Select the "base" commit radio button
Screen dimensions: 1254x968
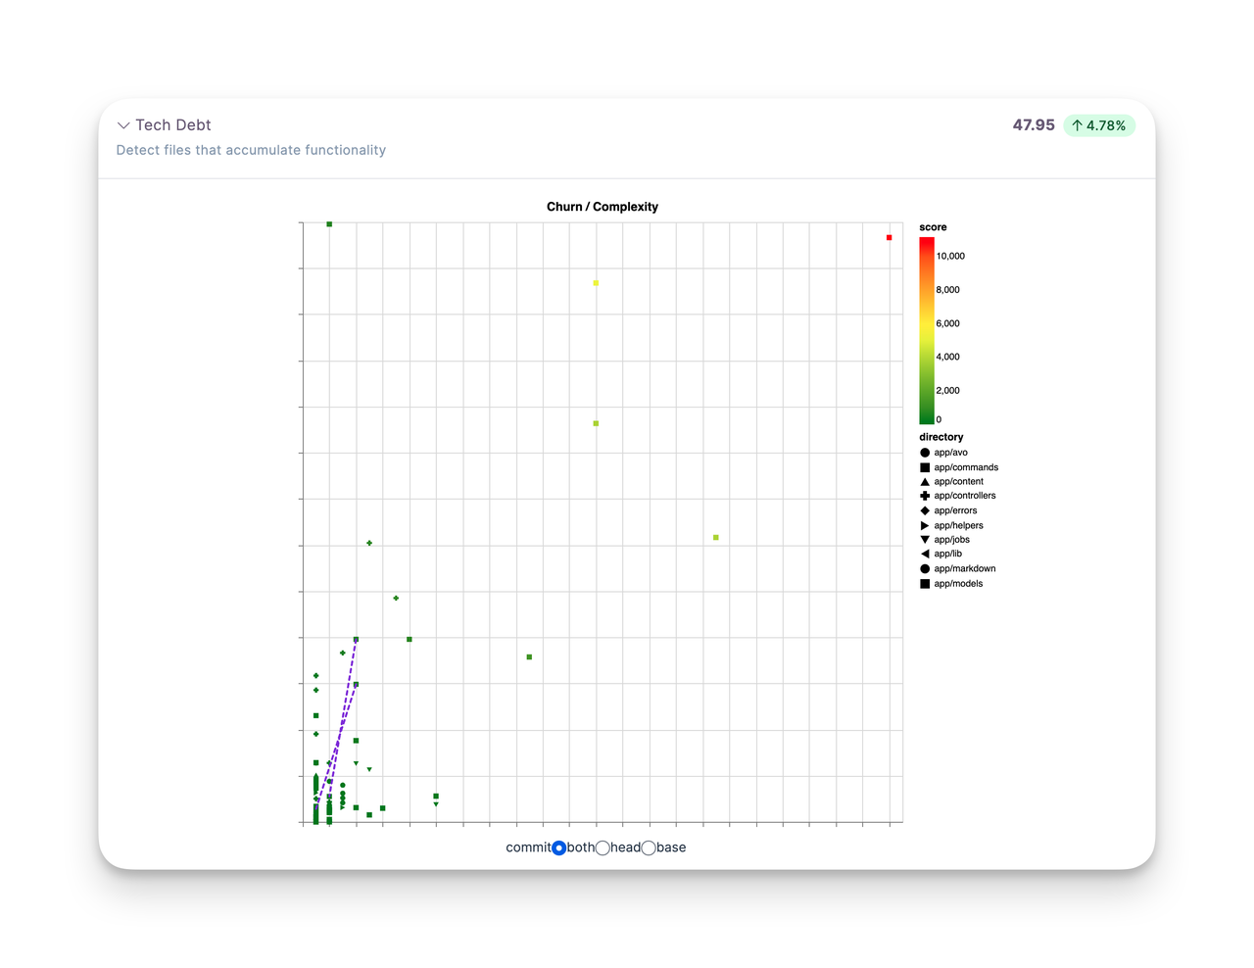coord(649,848)
